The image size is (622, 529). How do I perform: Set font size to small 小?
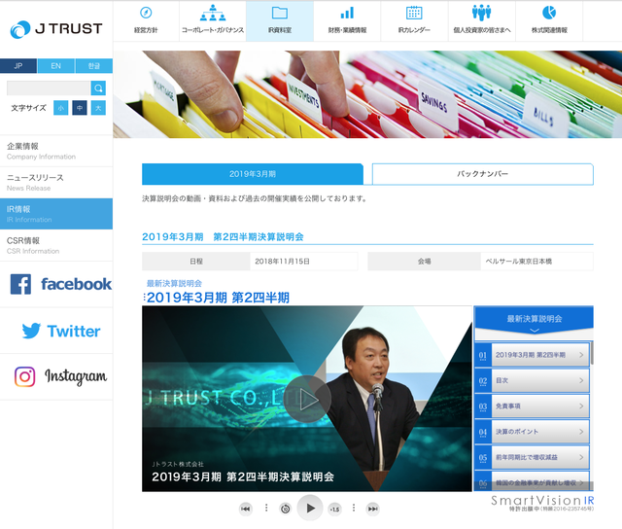point(60,108)
